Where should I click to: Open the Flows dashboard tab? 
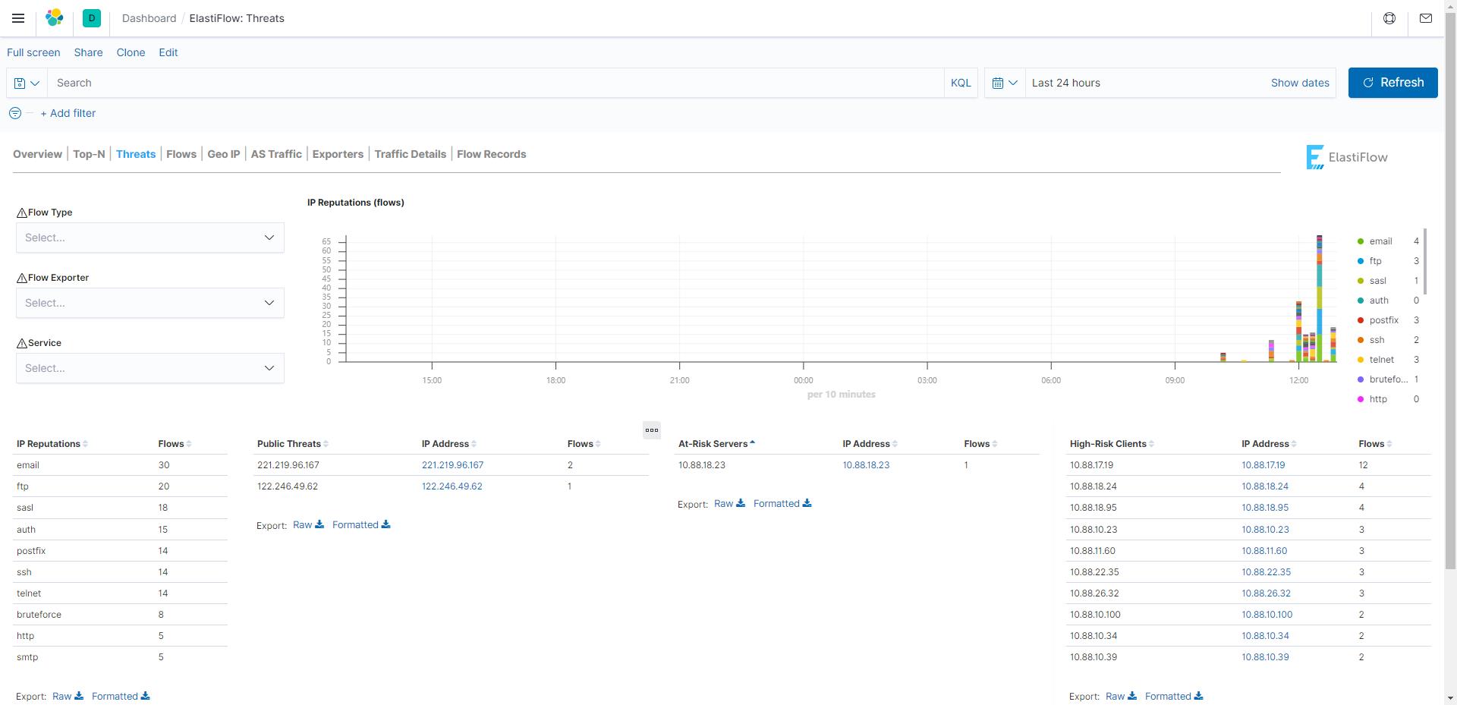(x=181, y=154)
